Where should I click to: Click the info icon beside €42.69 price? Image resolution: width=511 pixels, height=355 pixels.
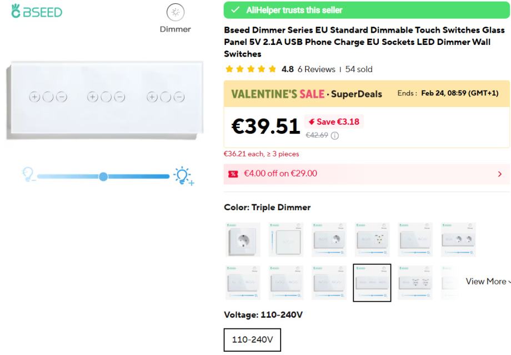click(334, 136)
